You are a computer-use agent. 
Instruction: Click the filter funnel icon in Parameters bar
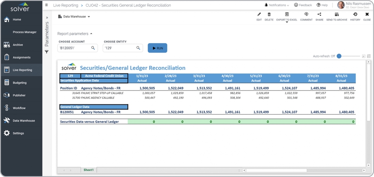click(46, 52)
